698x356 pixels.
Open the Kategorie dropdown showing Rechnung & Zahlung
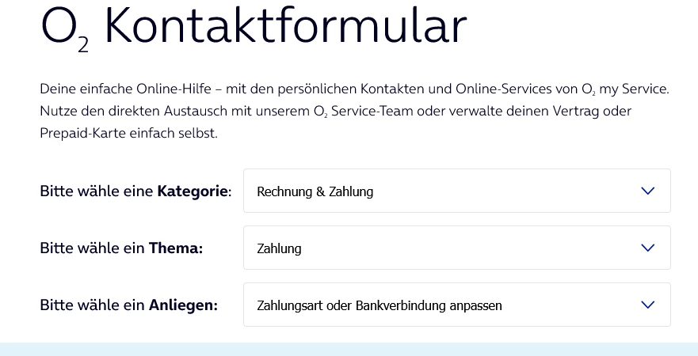[x=456, y=191]
